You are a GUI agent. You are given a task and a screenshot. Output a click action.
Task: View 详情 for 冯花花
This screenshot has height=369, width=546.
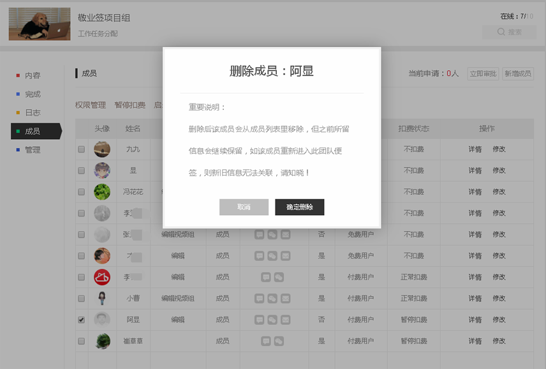(x=475, y=192)
